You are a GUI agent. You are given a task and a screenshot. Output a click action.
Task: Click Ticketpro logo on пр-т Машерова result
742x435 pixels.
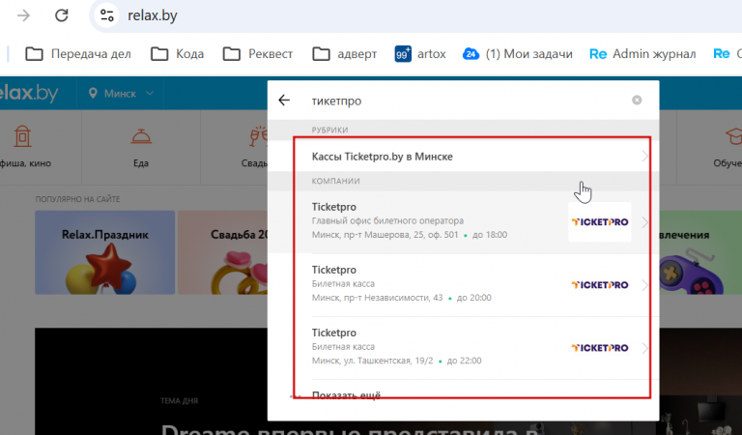pyautogui.click(x=600, y=222)
